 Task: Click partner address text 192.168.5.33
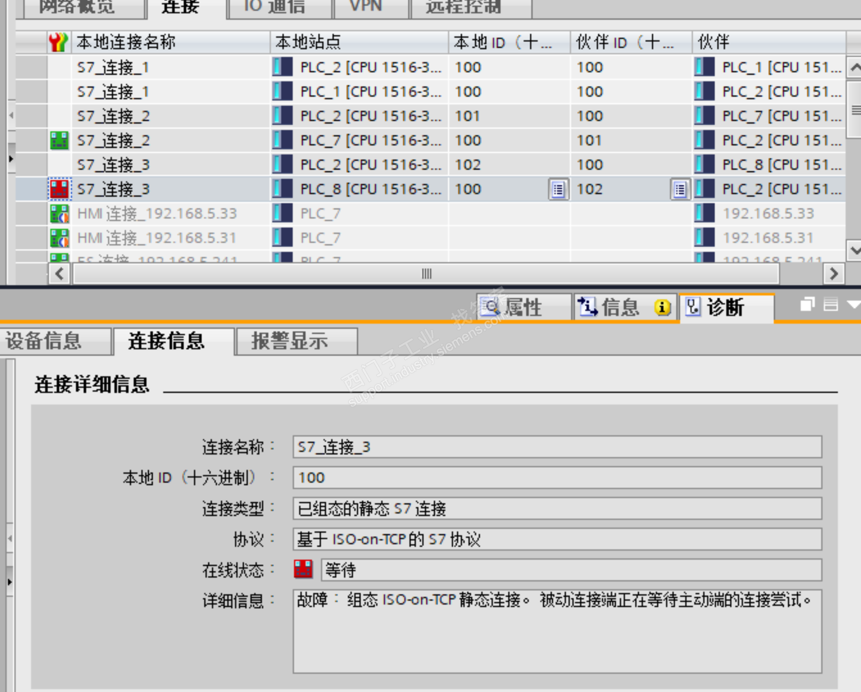coord(768,213)
